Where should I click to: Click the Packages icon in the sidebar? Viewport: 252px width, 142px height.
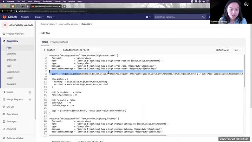(4, 121)
